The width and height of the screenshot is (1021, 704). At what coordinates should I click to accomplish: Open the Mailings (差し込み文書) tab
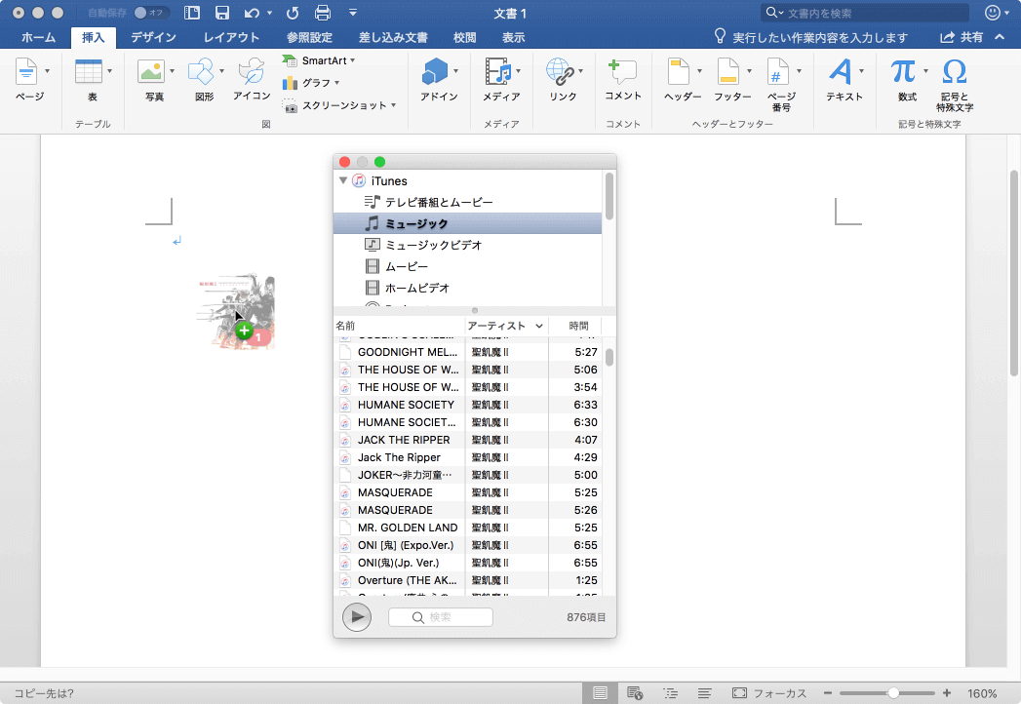click(393, 37)
